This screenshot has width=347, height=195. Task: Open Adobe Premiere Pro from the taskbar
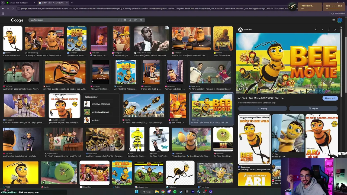192,192
